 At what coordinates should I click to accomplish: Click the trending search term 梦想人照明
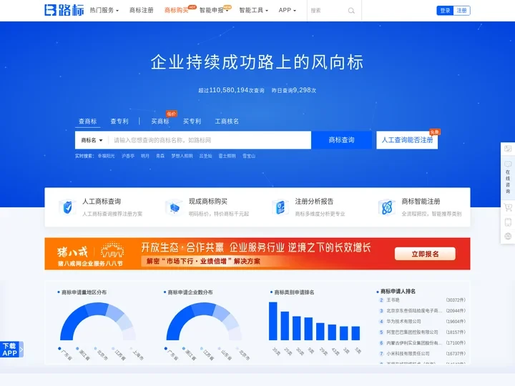click(182, 156)
